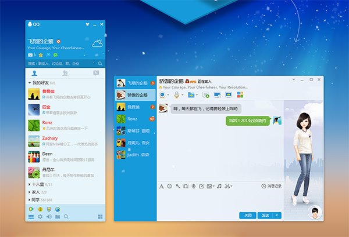Click create discussion group icon in chat toolbar
Image resolution: width=349 pixels, height=237 pixels.
point(206,95)
